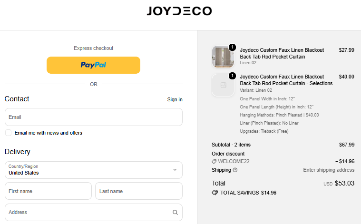Click the JOYDECO logo
Screen dimensions: 361x224
click(x=179, y=11)
